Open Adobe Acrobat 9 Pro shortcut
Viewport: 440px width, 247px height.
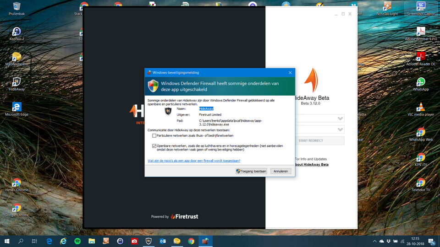point(421,33)
